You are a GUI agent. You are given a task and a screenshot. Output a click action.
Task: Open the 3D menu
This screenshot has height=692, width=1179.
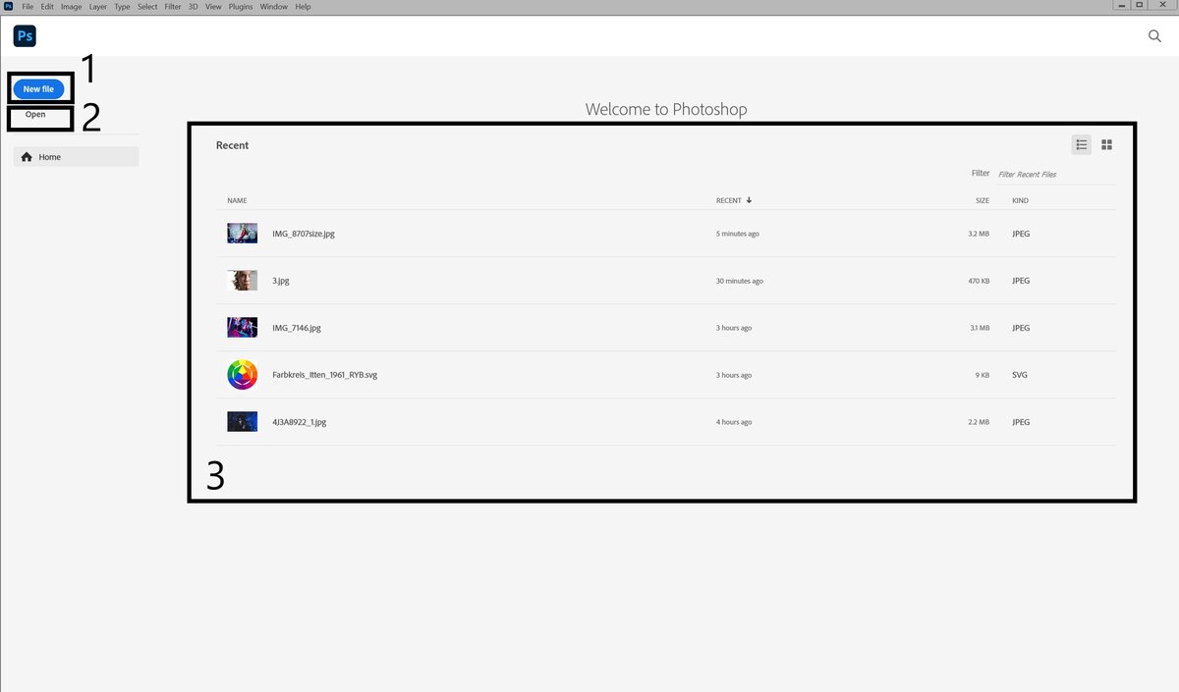tap(194, 7)
